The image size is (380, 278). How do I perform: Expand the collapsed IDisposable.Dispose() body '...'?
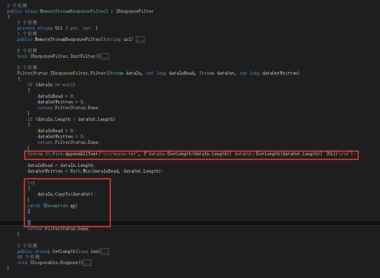87,263
